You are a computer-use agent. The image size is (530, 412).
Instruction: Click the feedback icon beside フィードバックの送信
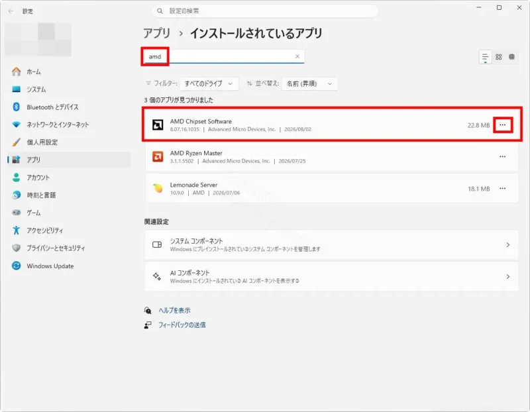148,325
